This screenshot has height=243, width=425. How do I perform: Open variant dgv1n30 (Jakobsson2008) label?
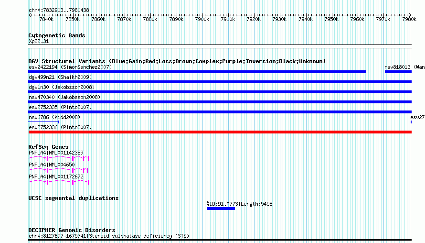point(62,87)
